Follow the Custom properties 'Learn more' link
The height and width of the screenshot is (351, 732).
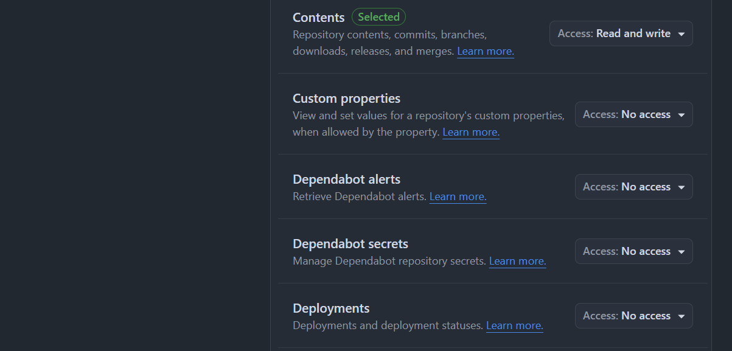click(471, 132)
